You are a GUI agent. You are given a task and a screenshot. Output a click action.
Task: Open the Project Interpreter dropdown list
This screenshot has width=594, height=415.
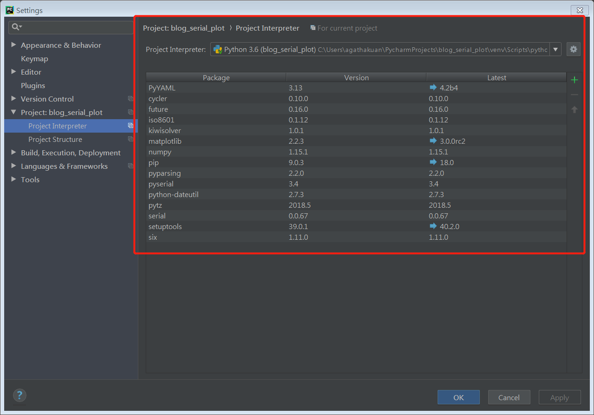coord(555,49)
